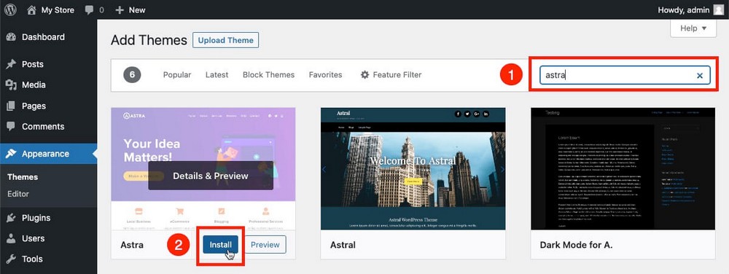Click the Astra theme name text
729x274 pixels.
pos(131,245)
